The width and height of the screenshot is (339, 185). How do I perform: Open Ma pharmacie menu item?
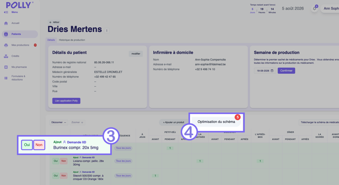(x=19, y=67)
